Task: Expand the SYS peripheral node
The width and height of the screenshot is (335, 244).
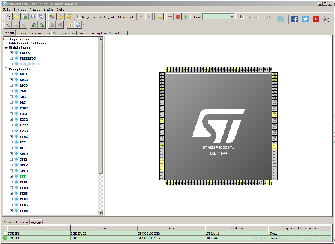Action: point(11,177)
